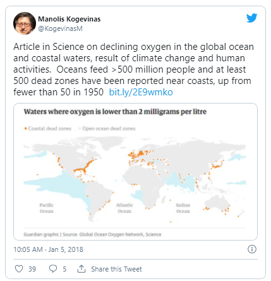Click the Guardian graphic source caption
The height and width of the screenshot is (281, 271).
(92, 234)
